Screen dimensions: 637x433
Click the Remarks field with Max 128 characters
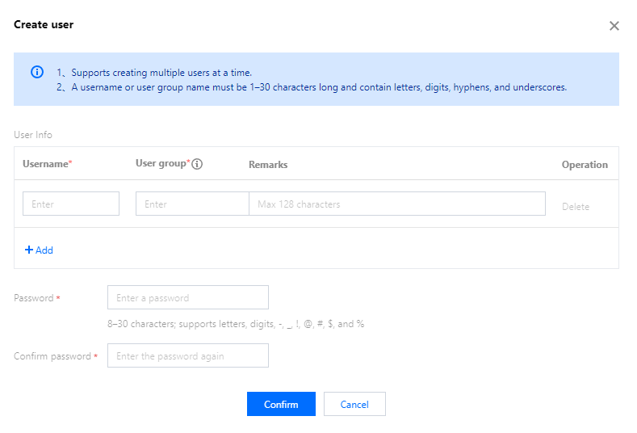coord(396,204)
